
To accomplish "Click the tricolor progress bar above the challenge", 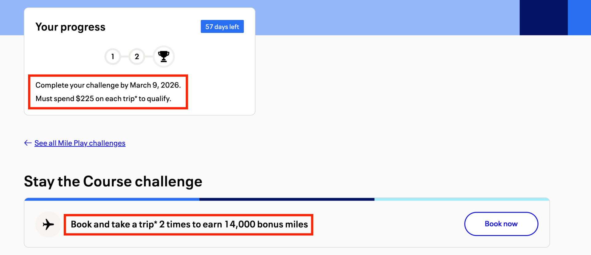I will coord(286,199).
